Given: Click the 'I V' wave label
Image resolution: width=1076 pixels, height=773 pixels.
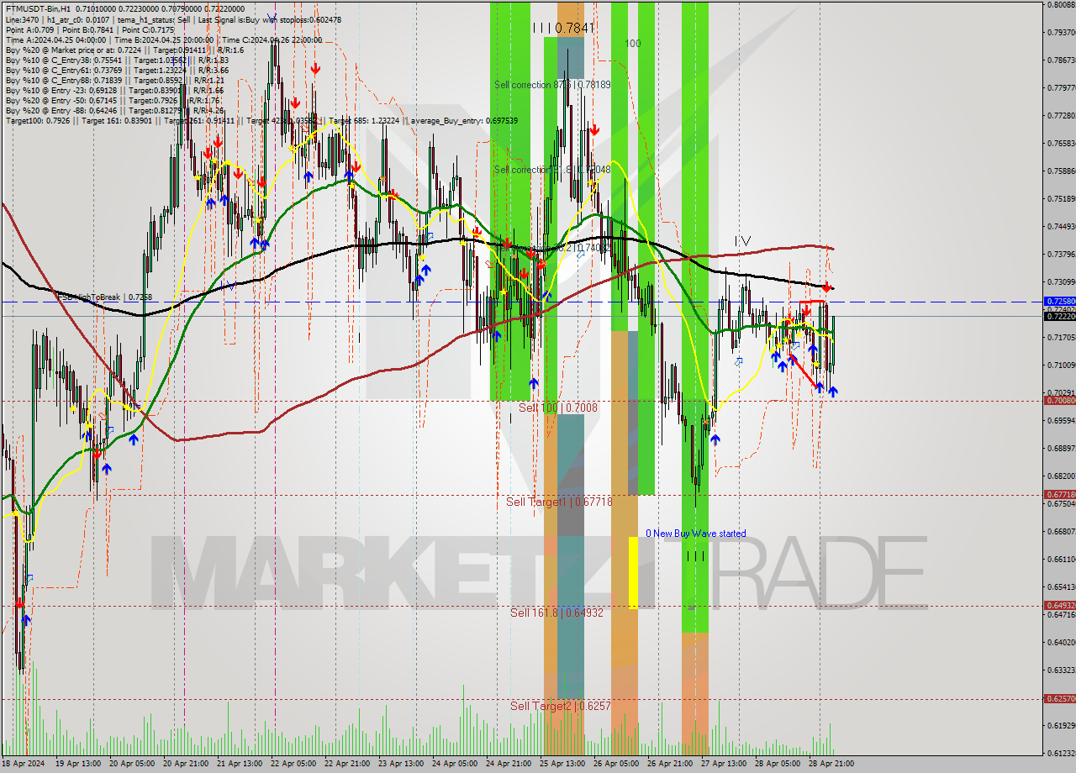Looking at the screenshot, I should [x=742, y=241].
